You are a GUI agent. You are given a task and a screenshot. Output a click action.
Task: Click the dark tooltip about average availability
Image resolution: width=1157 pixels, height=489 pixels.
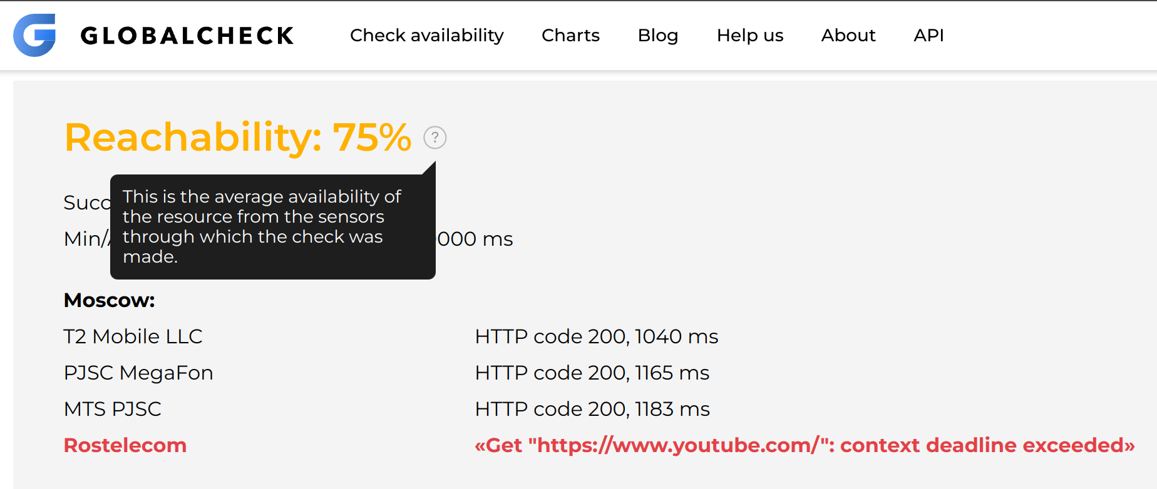[272, 226]
